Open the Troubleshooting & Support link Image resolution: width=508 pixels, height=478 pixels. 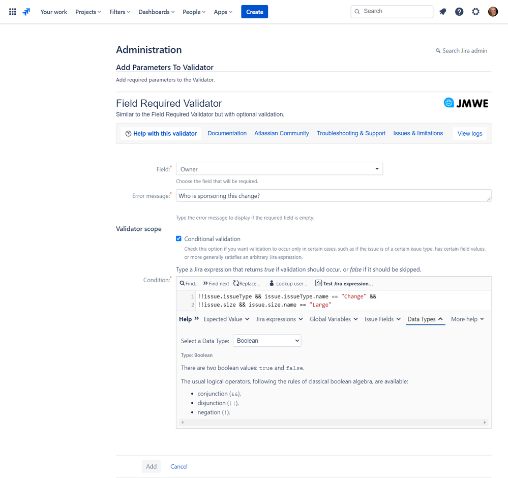351,133
